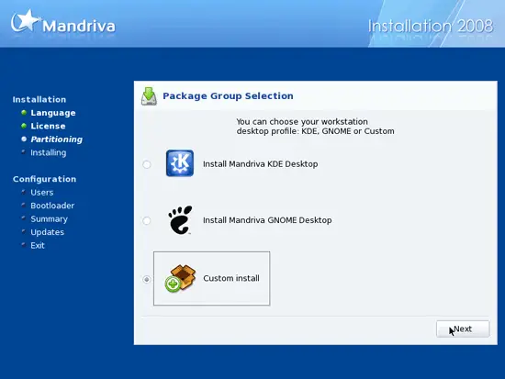Select the Custom install radio button

click(147, 279)
